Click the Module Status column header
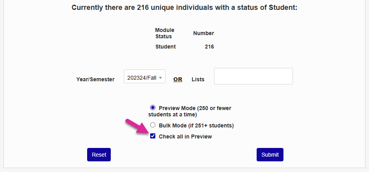 [x=164, y=33]
